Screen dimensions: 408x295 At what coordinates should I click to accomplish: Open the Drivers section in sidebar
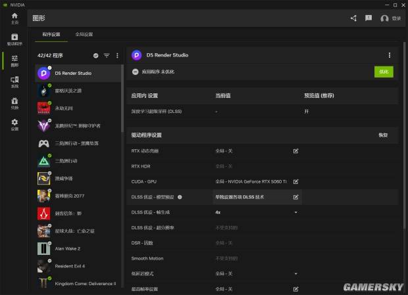(x=14, y=39)
